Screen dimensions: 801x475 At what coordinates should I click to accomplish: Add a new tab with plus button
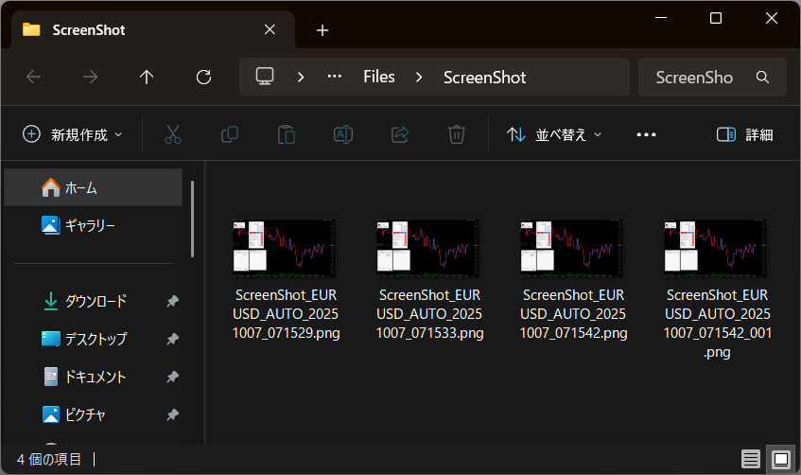coord(322,30)
